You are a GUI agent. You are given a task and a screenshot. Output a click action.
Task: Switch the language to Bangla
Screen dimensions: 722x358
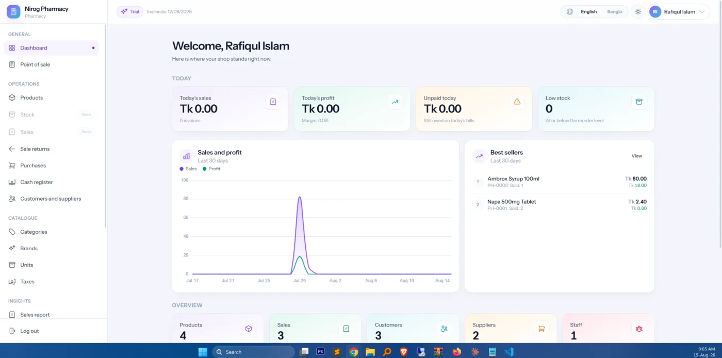click(614, 12)
